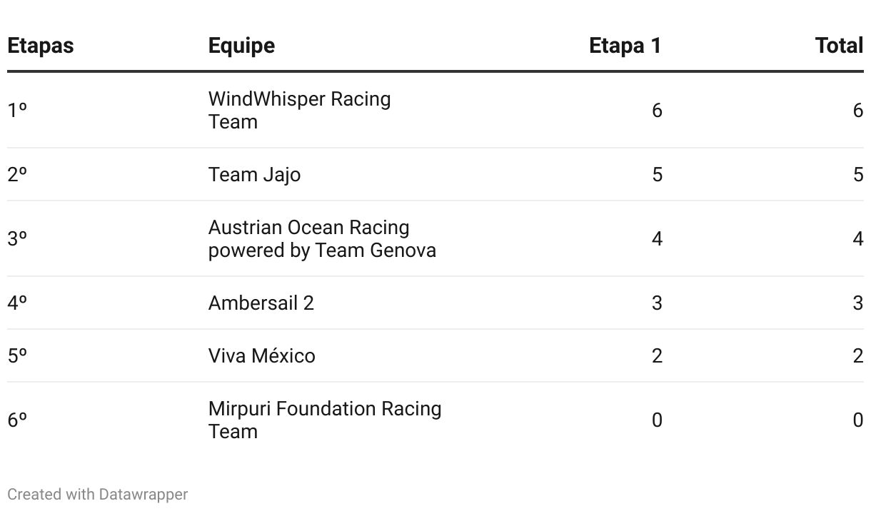
Task: Click the 4º position cell
Action: click(17, 303)
